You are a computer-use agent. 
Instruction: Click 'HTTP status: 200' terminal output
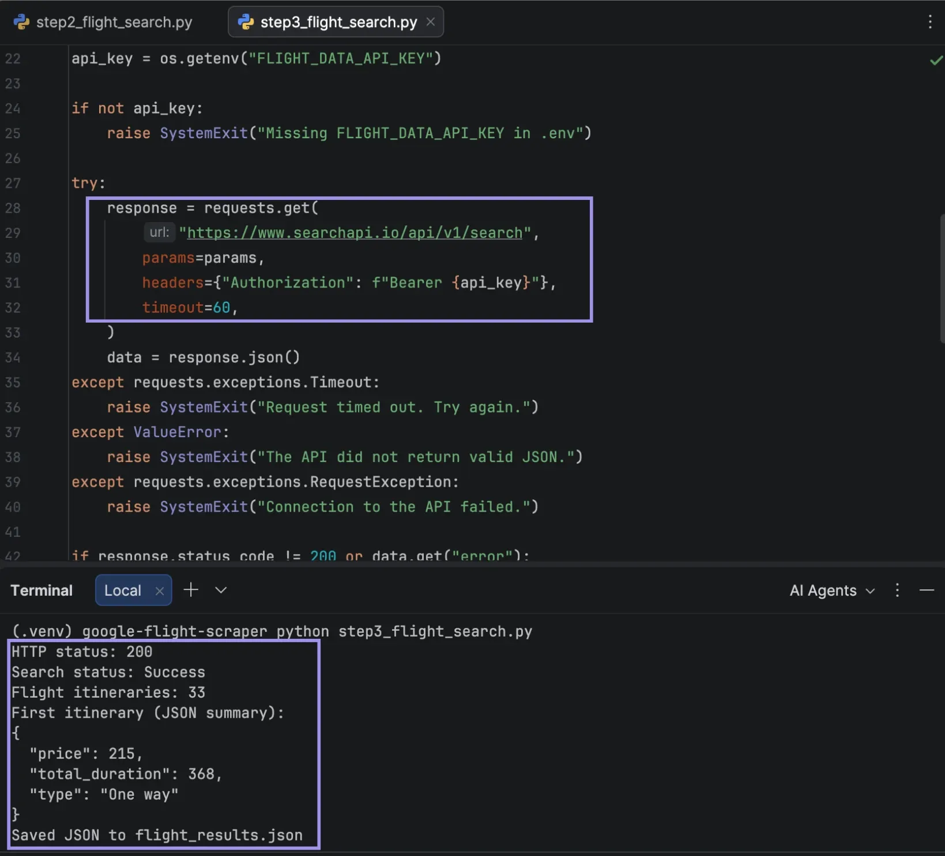tap(82, 652)
